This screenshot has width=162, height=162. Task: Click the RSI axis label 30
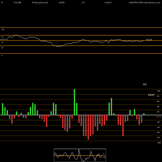point(2,48)
